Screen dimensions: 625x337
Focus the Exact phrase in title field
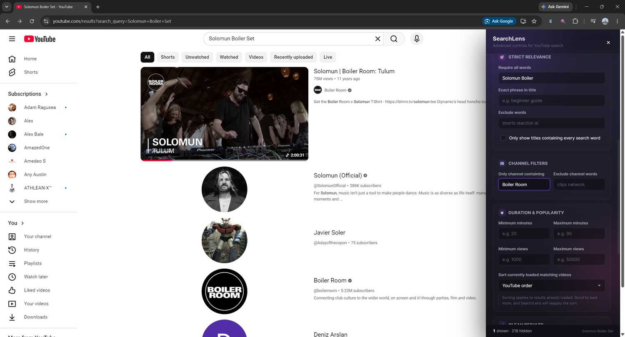point(552,100)
